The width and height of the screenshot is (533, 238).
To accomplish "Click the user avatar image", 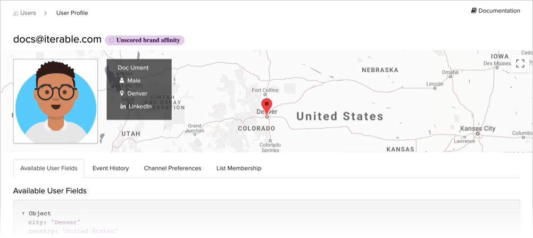I will click(x=55, y=101).
